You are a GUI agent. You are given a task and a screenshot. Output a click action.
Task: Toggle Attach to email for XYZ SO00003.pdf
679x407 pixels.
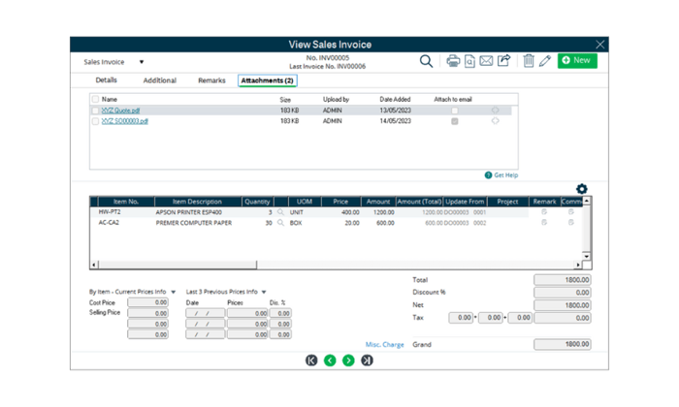click(454, 121)
